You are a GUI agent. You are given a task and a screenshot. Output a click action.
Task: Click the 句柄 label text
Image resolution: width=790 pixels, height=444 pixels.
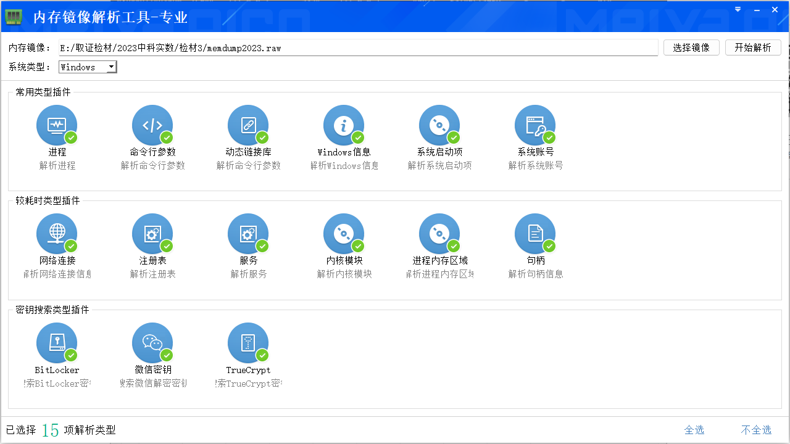click(536, 260)
